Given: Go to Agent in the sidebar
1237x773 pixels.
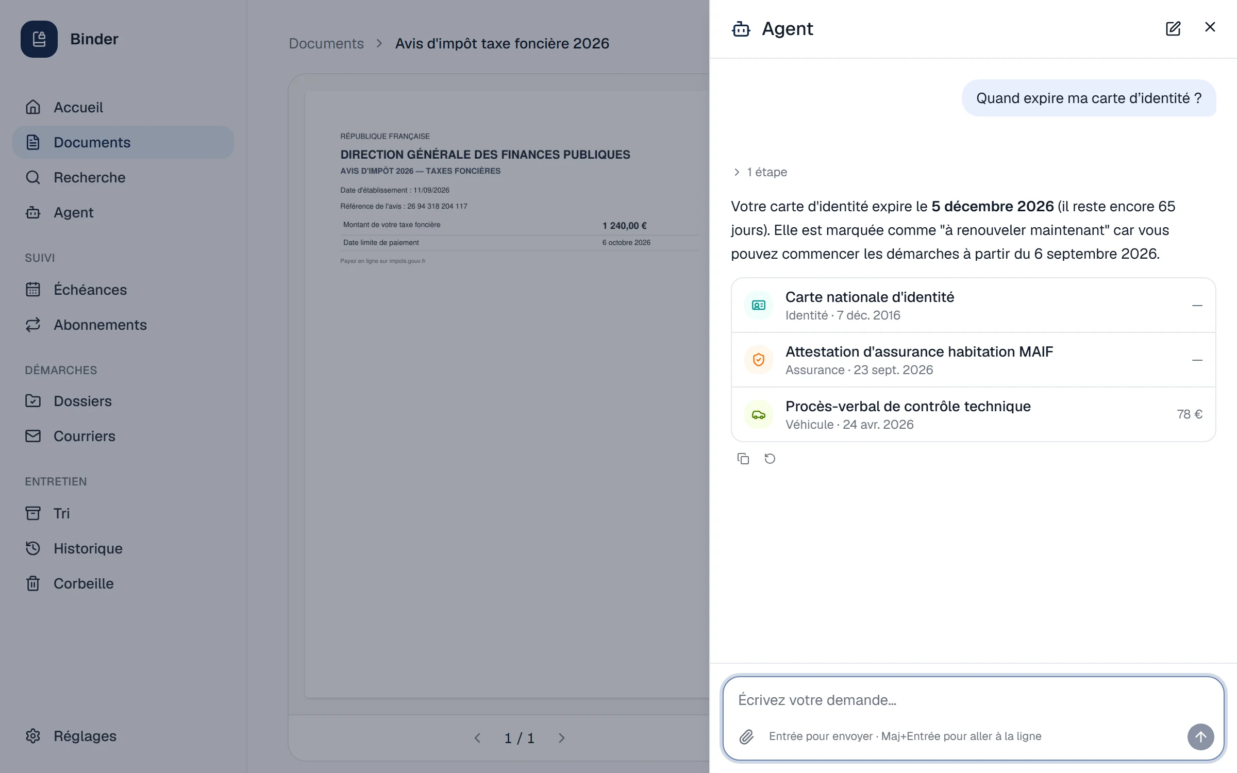Looking at the screenshot, I should click(123, 212).
